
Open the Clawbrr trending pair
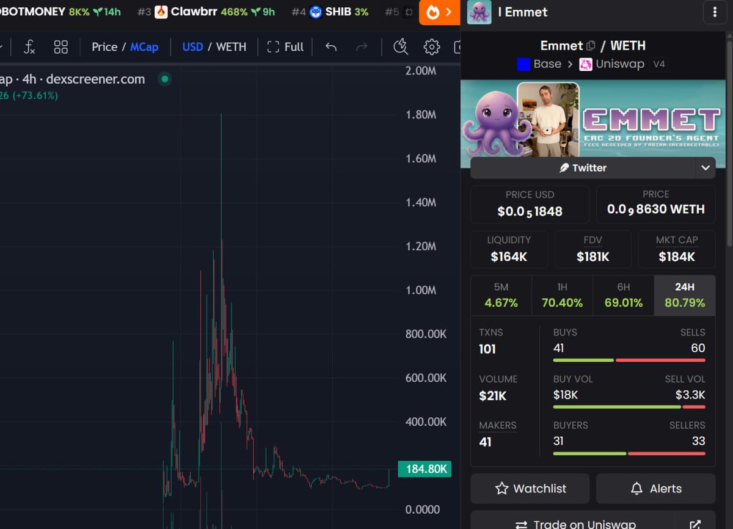tap(205, 12)
